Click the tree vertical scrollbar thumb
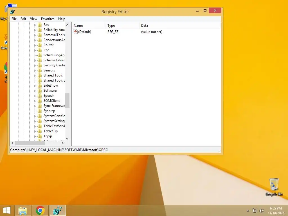The height and width of the screenshot is (216, 288). (x=67, y=100)
